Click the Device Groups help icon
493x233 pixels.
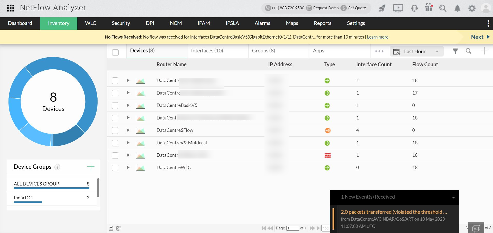point(58,167)
